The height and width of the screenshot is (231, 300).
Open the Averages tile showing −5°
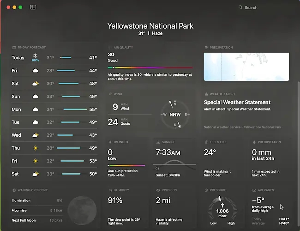tap(270, 206)
